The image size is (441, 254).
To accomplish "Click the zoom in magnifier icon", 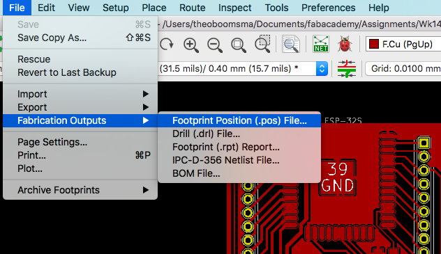I will click(x=191, y=45).
